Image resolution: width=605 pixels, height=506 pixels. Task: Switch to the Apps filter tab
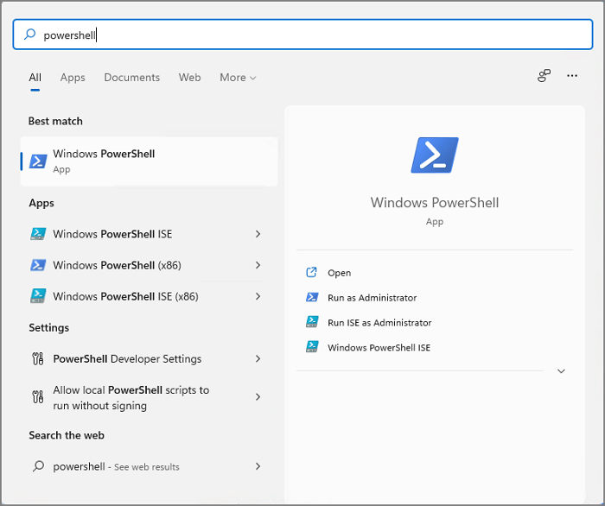tap(73, 78)
